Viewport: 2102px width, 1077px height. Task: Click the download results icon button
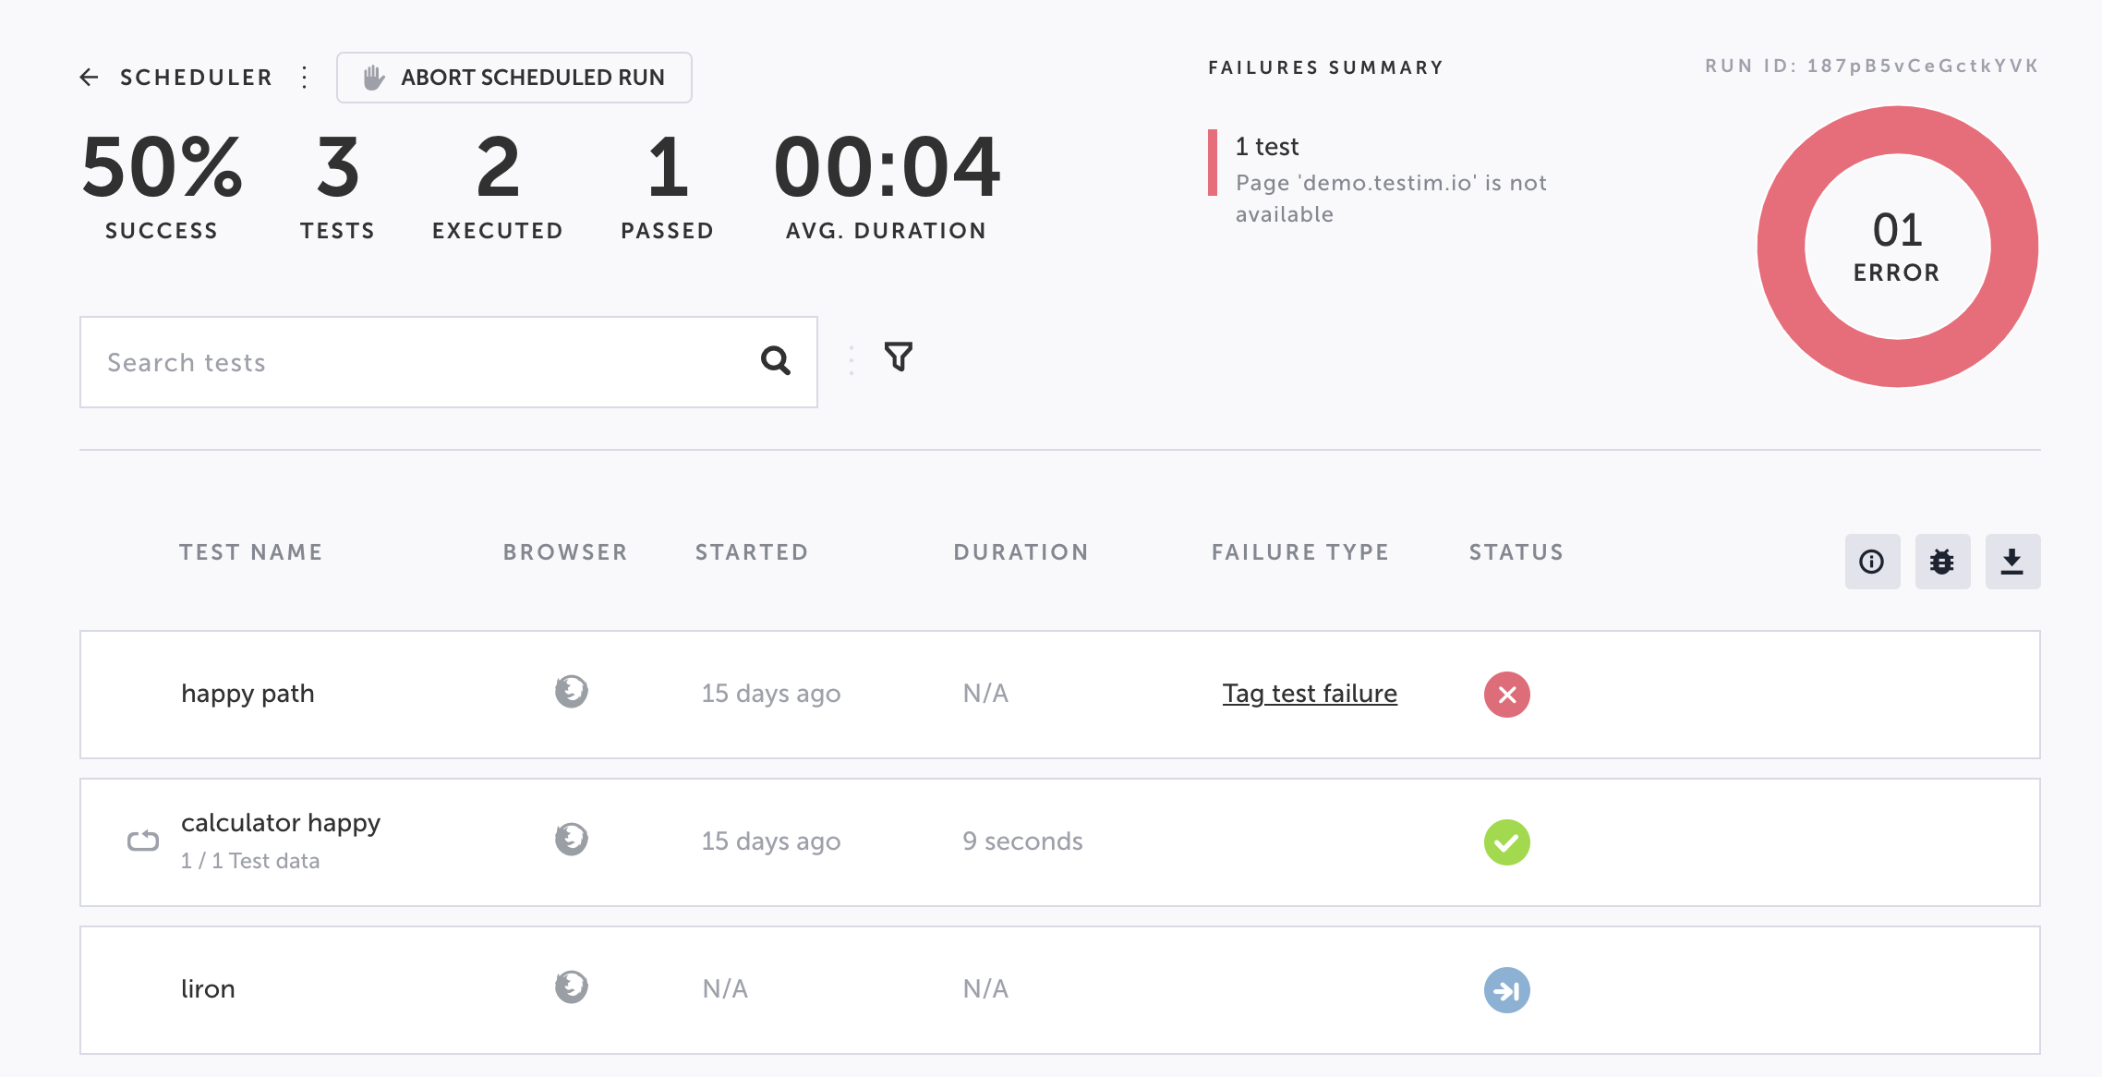coord(2012,562)
